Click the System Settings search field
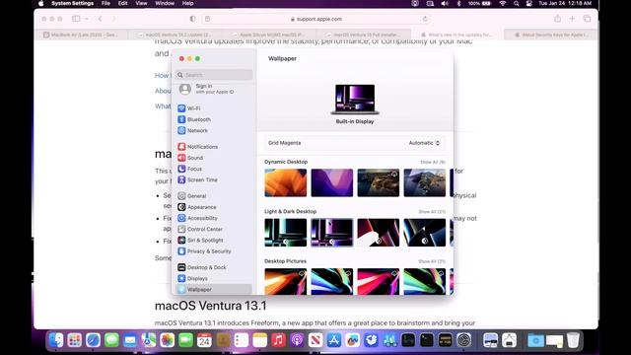Image resolution: width=631 pixels, height=355 pixels. coord(214,75)
